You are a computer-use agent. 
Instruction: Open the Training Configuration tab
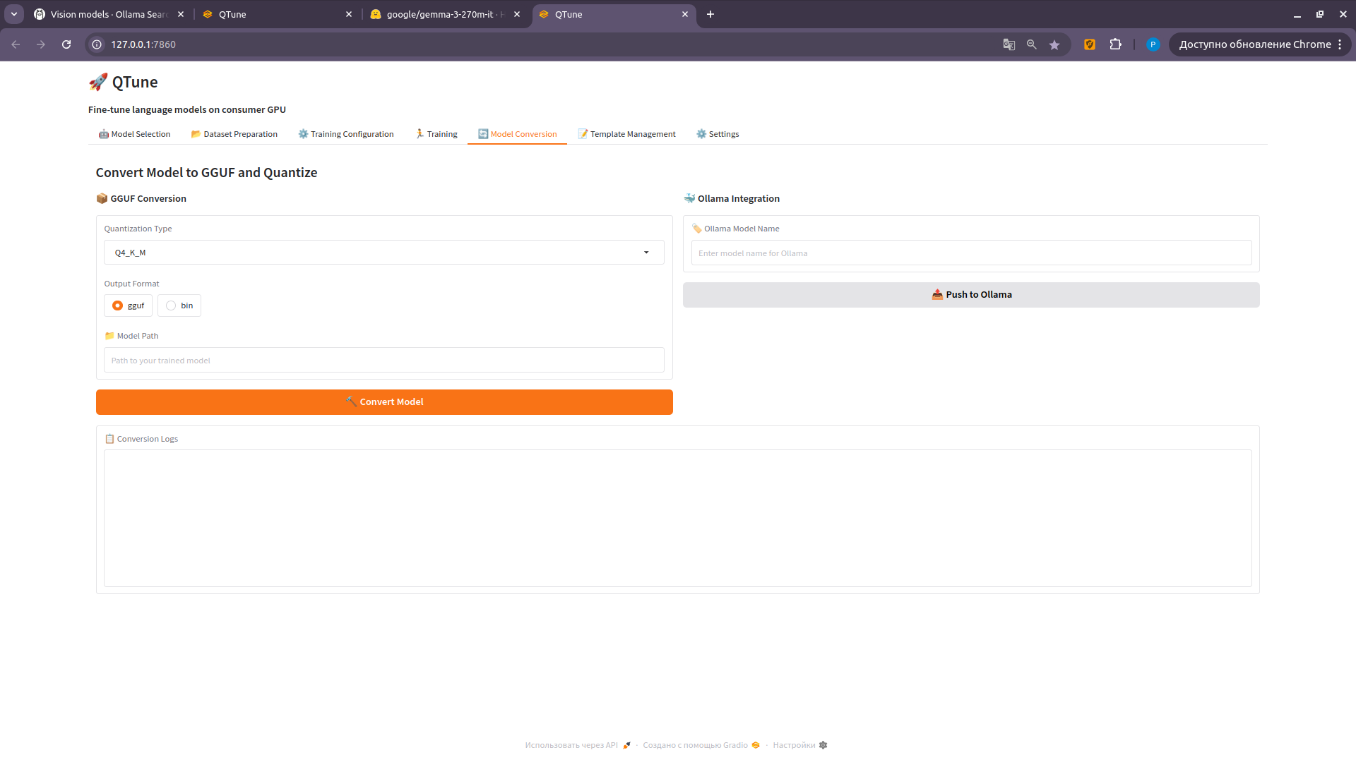tap(346, 134)
